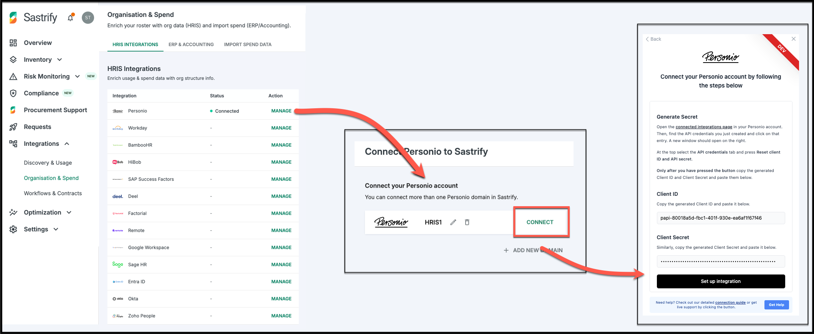Manage the SAP Success Factors integration

coord(282,179)
